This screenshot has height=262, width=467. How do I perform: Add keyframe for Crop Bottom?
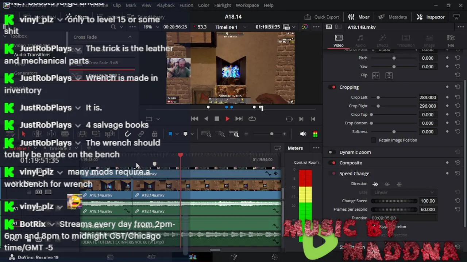click(x=447, y=123)
